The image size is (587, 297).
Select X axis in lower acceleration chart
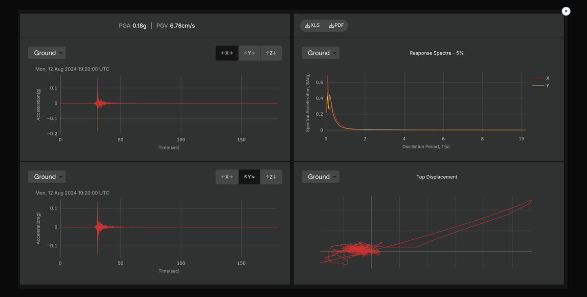click(x=227, y=176)
